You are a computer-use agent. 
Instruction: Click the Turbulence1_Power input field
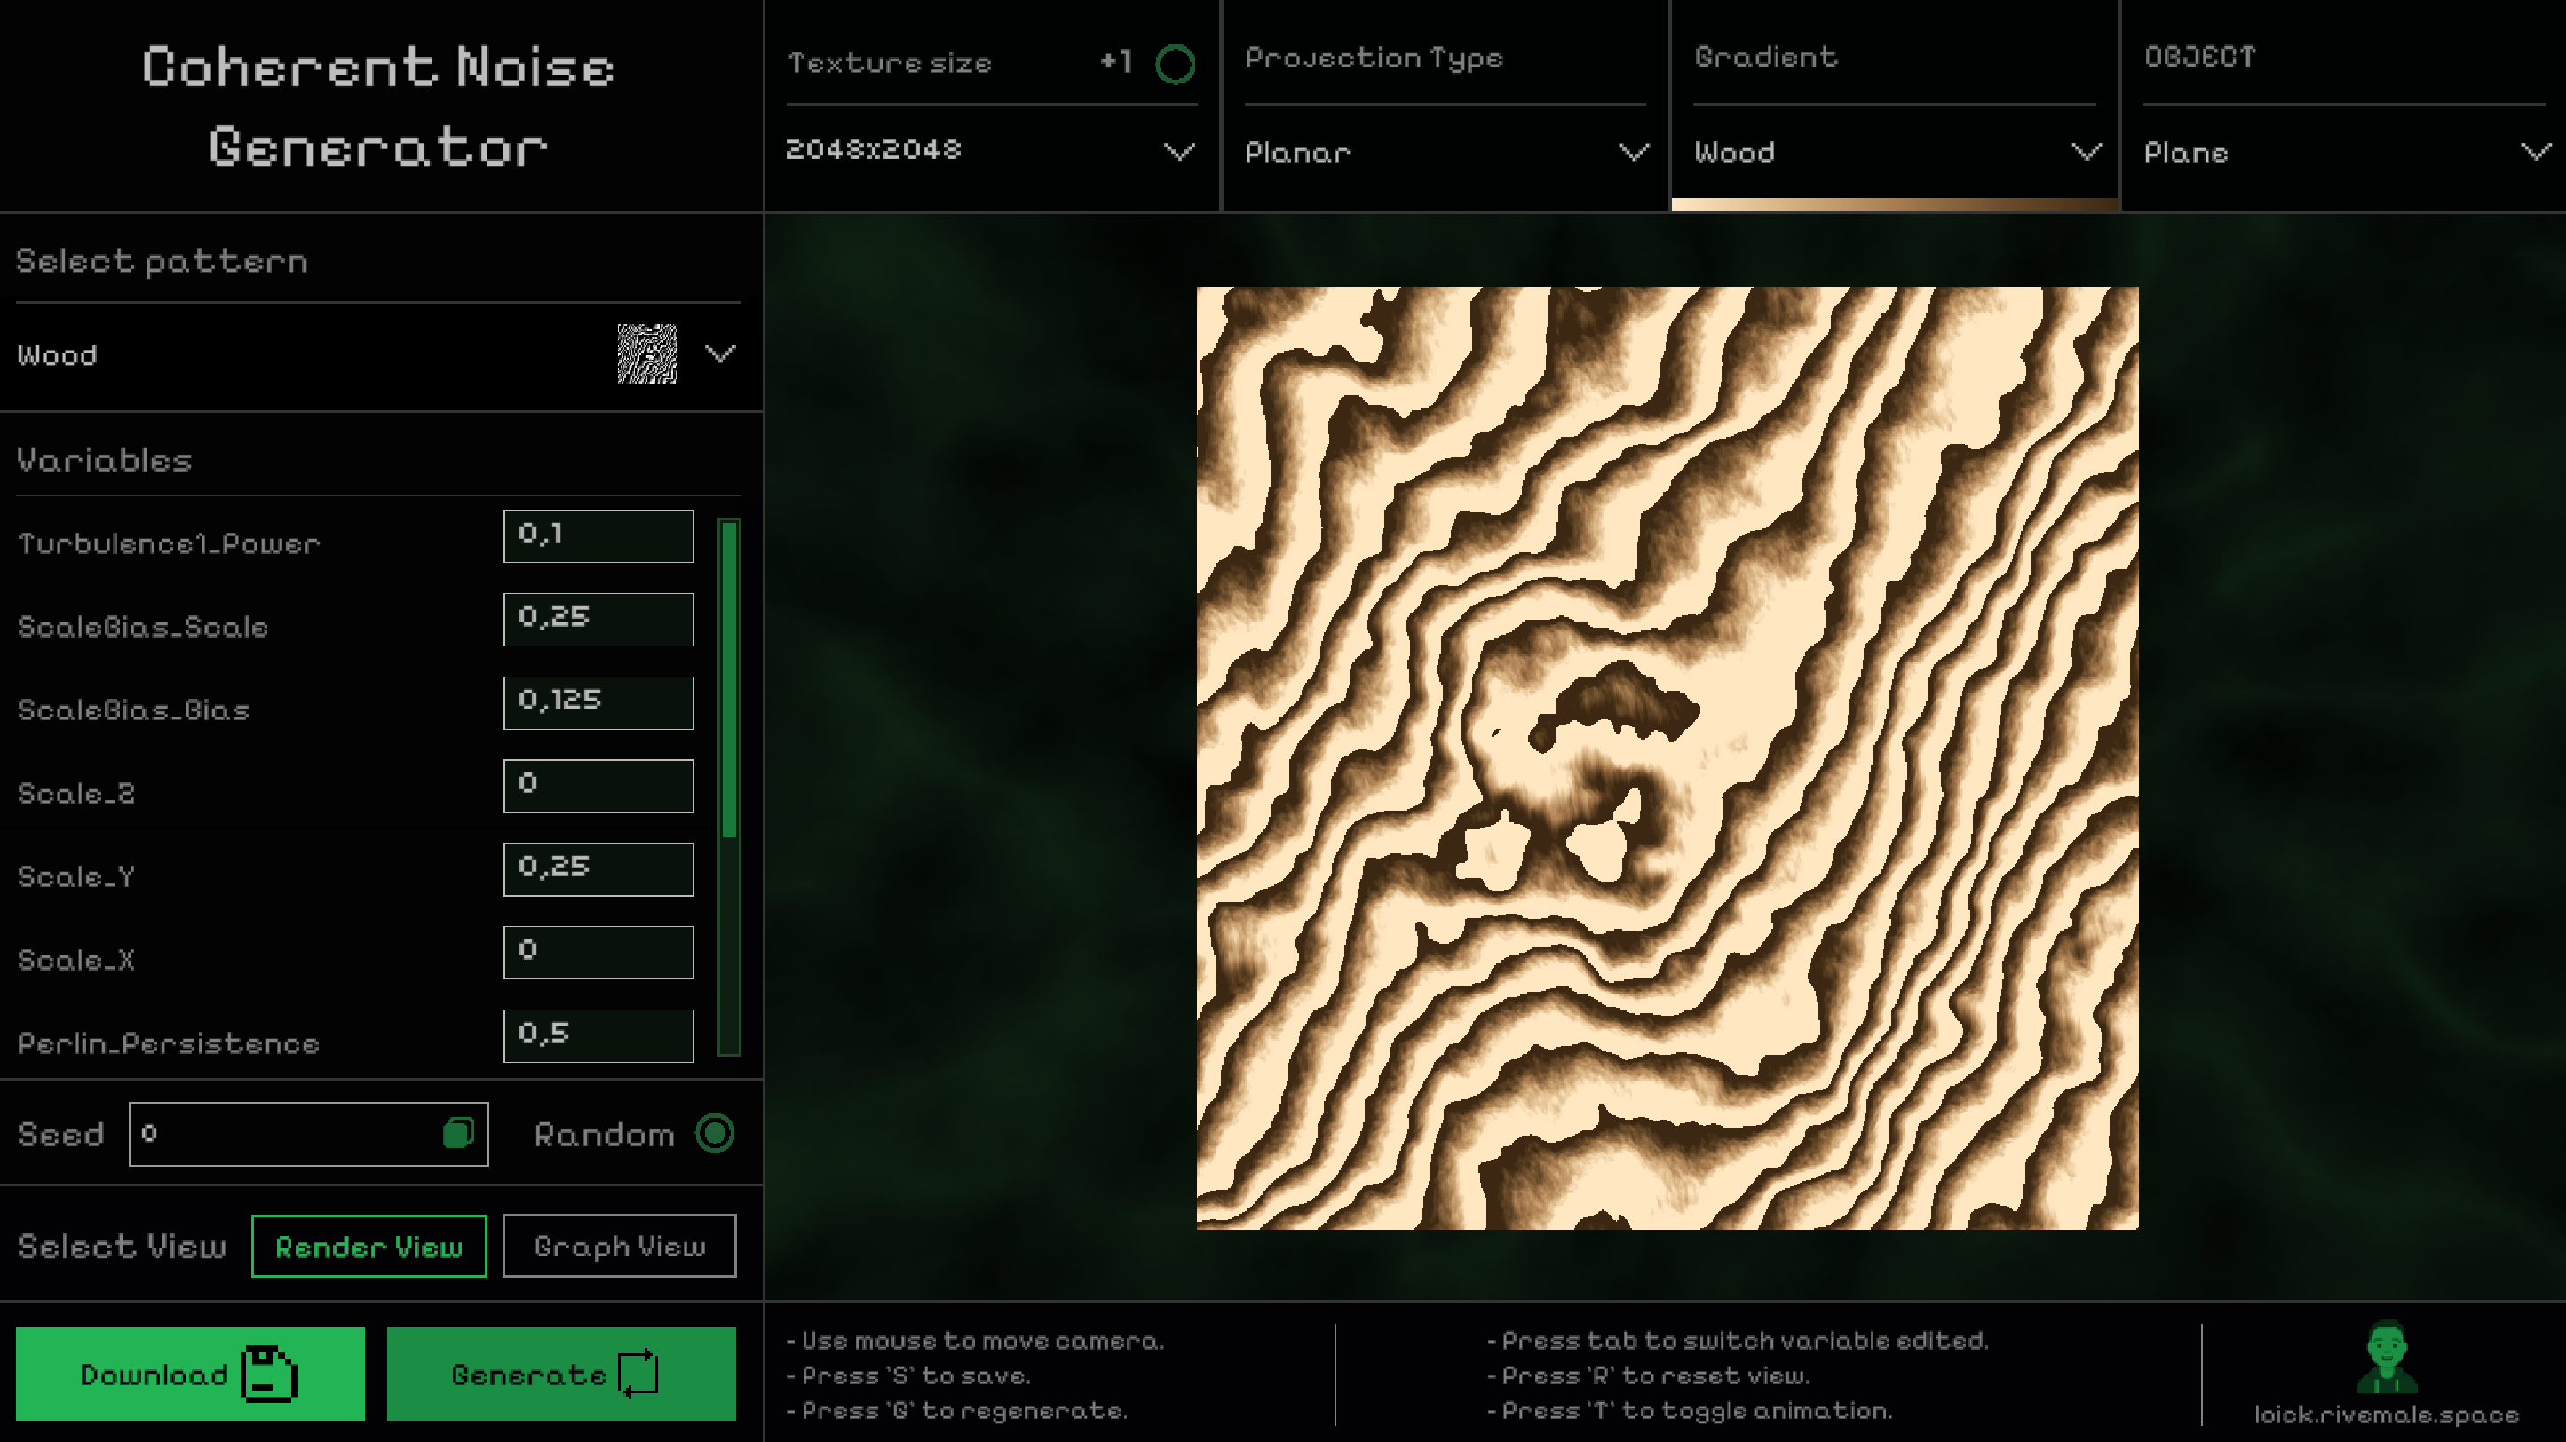(x=598, y=535)
